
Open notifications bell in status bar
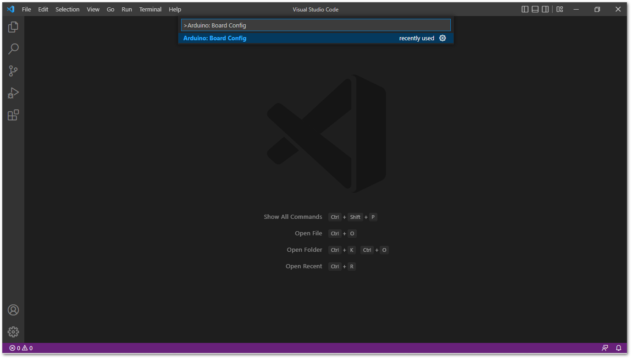pyautogui.click(x=619, y=348)
